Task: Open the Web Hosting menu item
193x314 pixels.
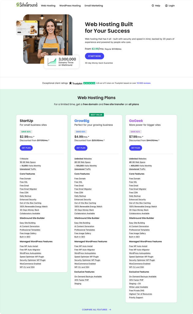Action: (x=48, y=6)
